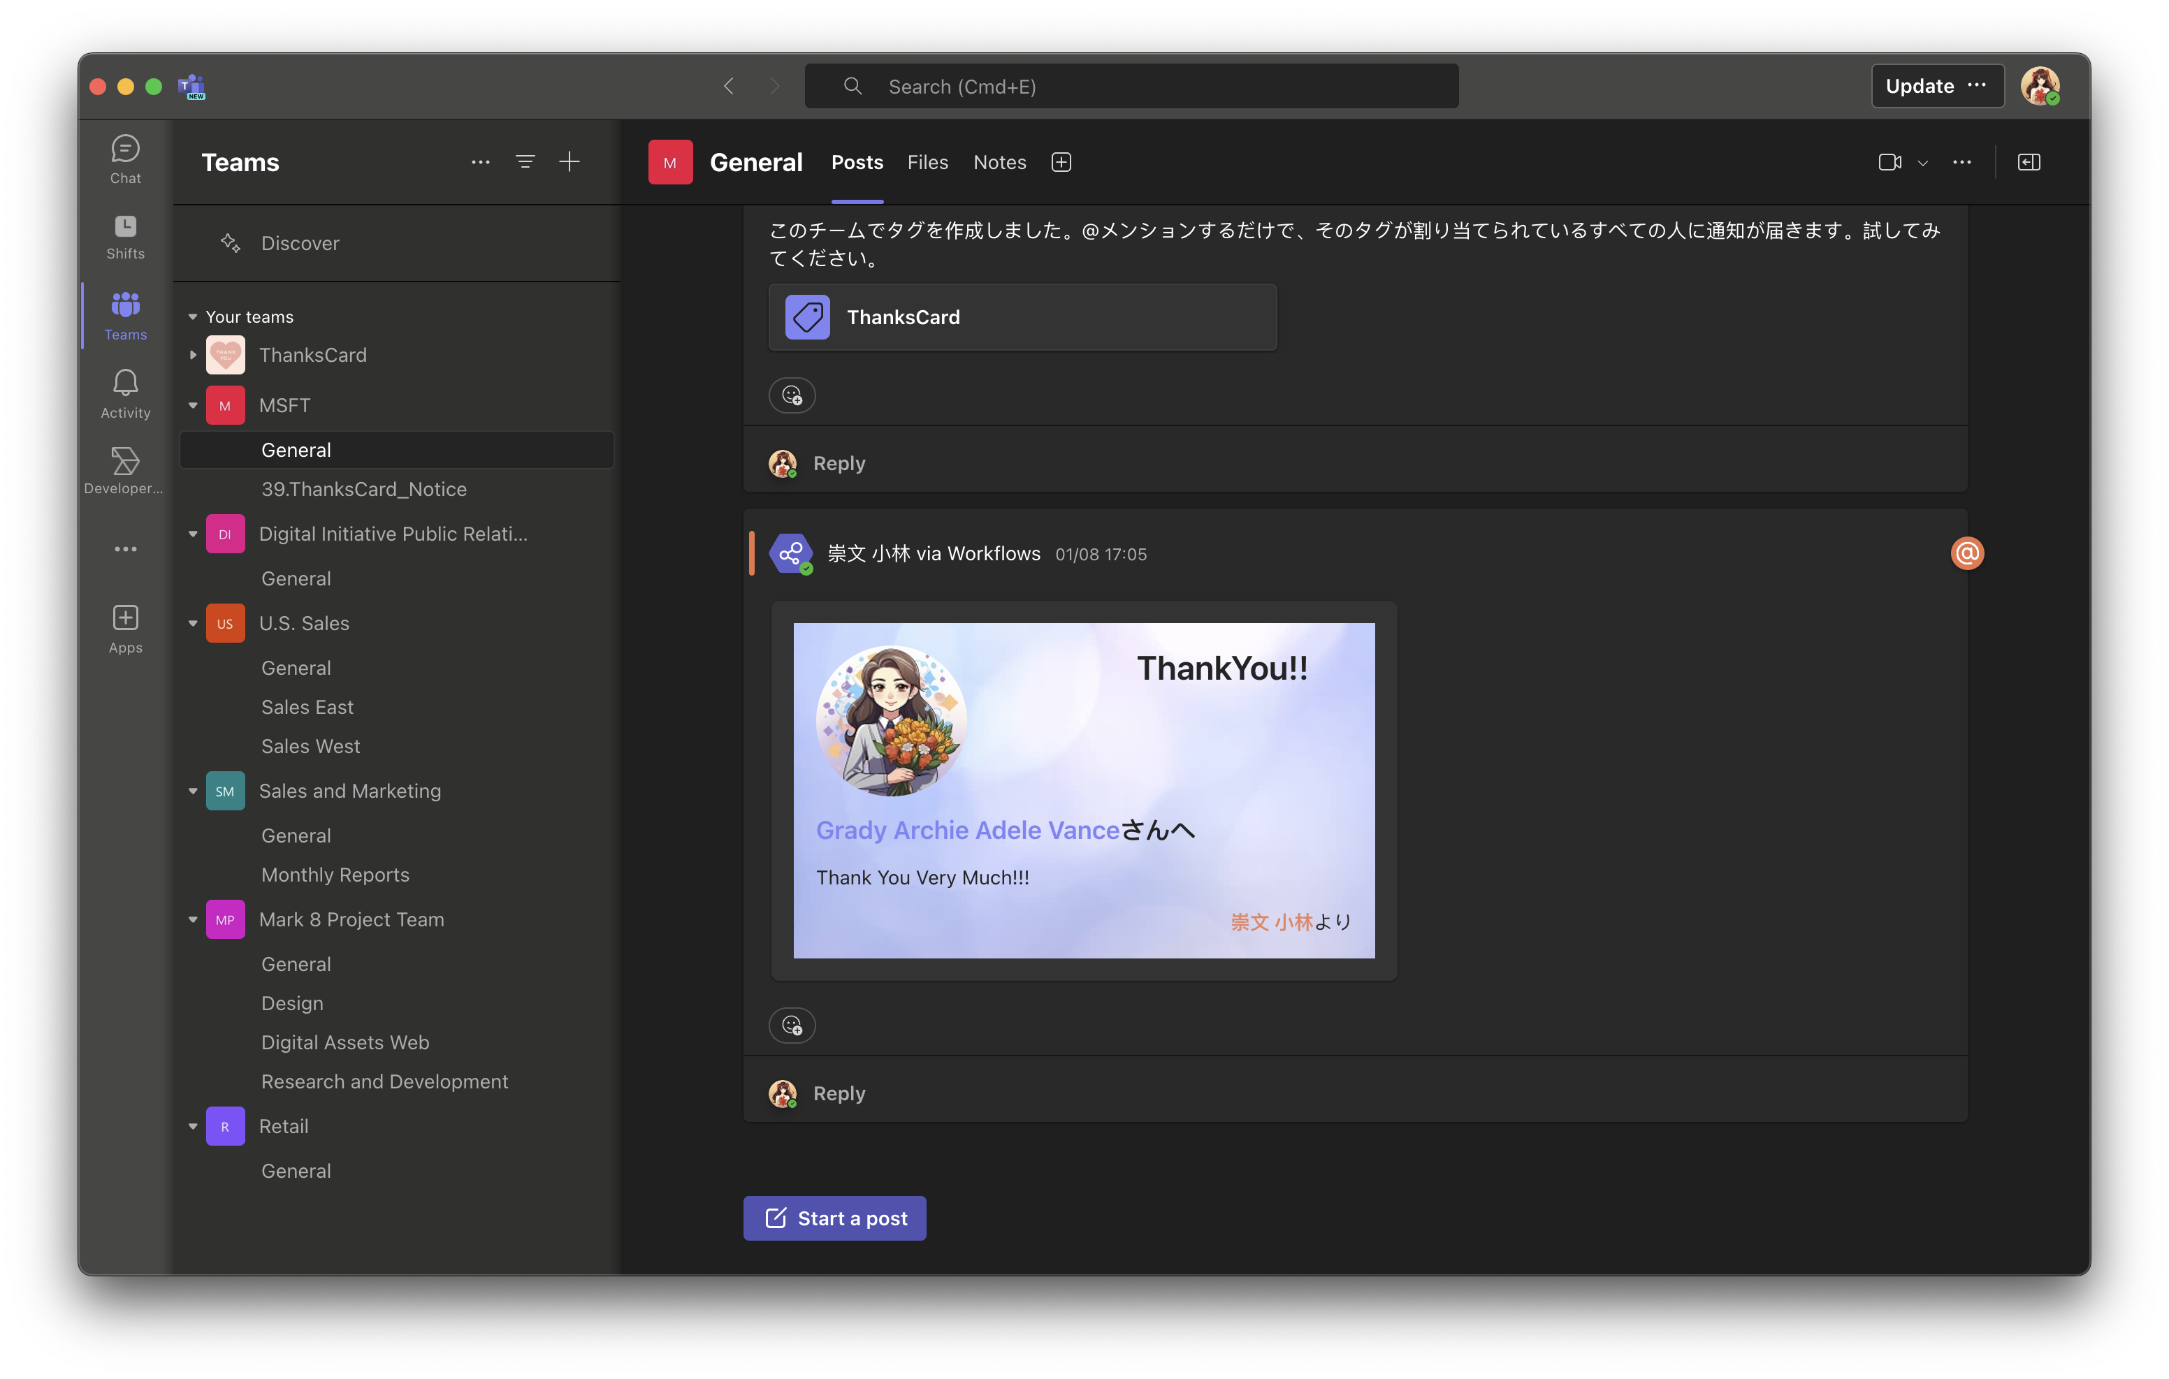Click the Update button
This screenshot has height=1379, width=2169.
point(1920,87)
